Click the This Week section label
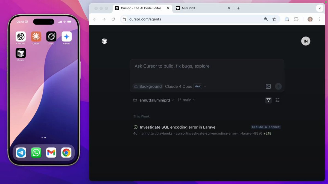The width and height of the screenshot is (328, 184). [x=141, y=116]
